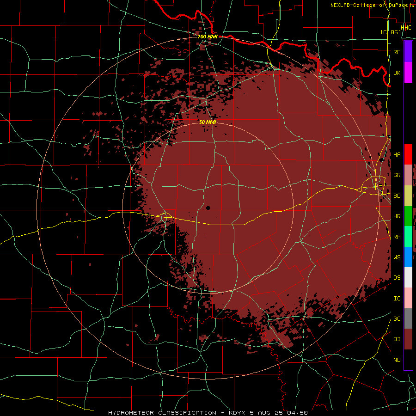
Task: Click the WS legend label
Action: point(397,257)
